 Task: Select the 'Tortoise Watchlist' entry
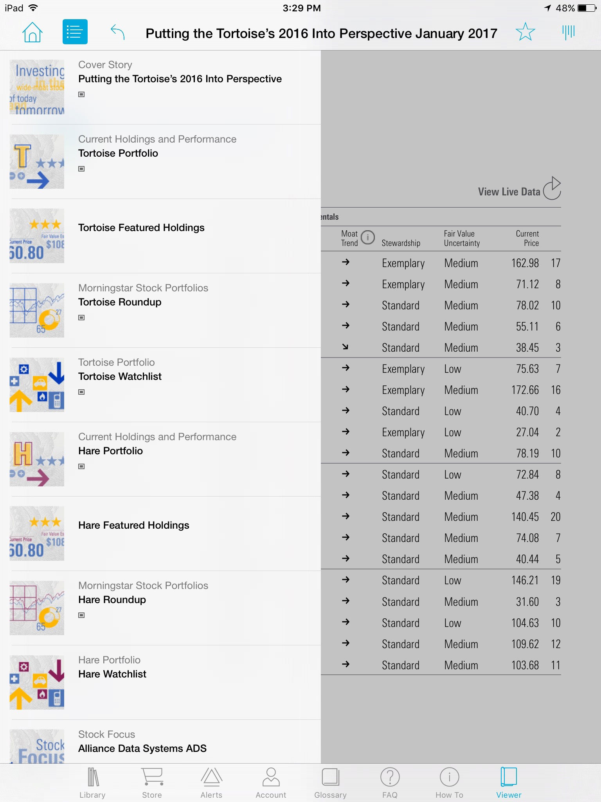[120, 376]
